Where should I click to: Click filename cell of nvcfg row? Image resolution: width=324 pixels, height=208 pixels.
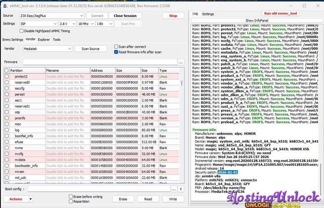click(68, 154)
